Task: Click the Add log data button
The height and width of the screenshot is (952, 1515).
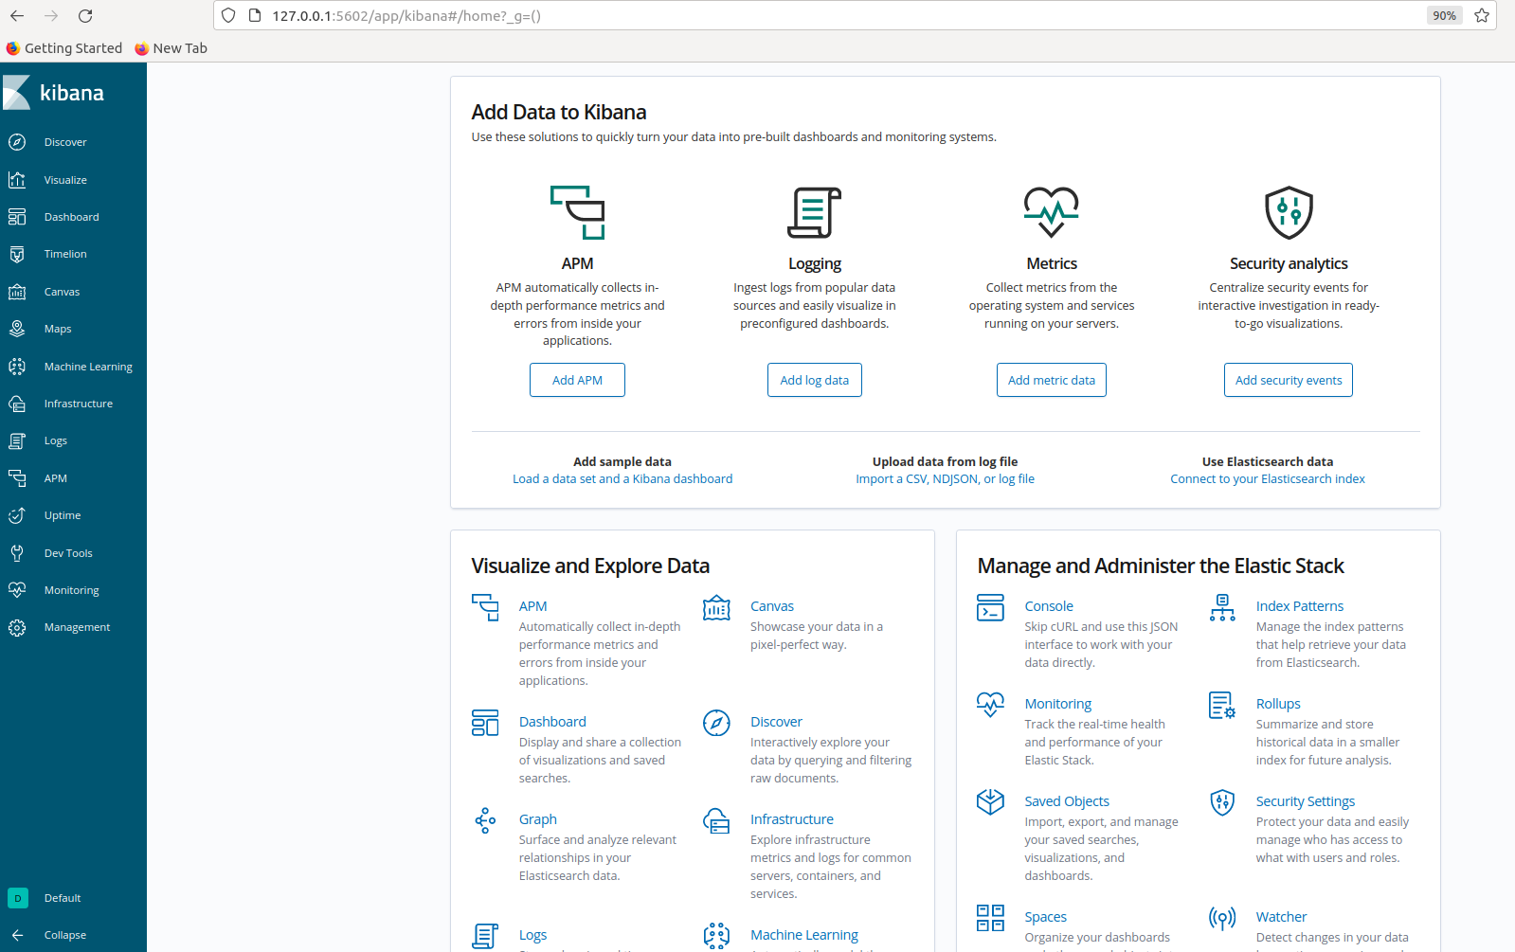Action: [x=815, y=380]
